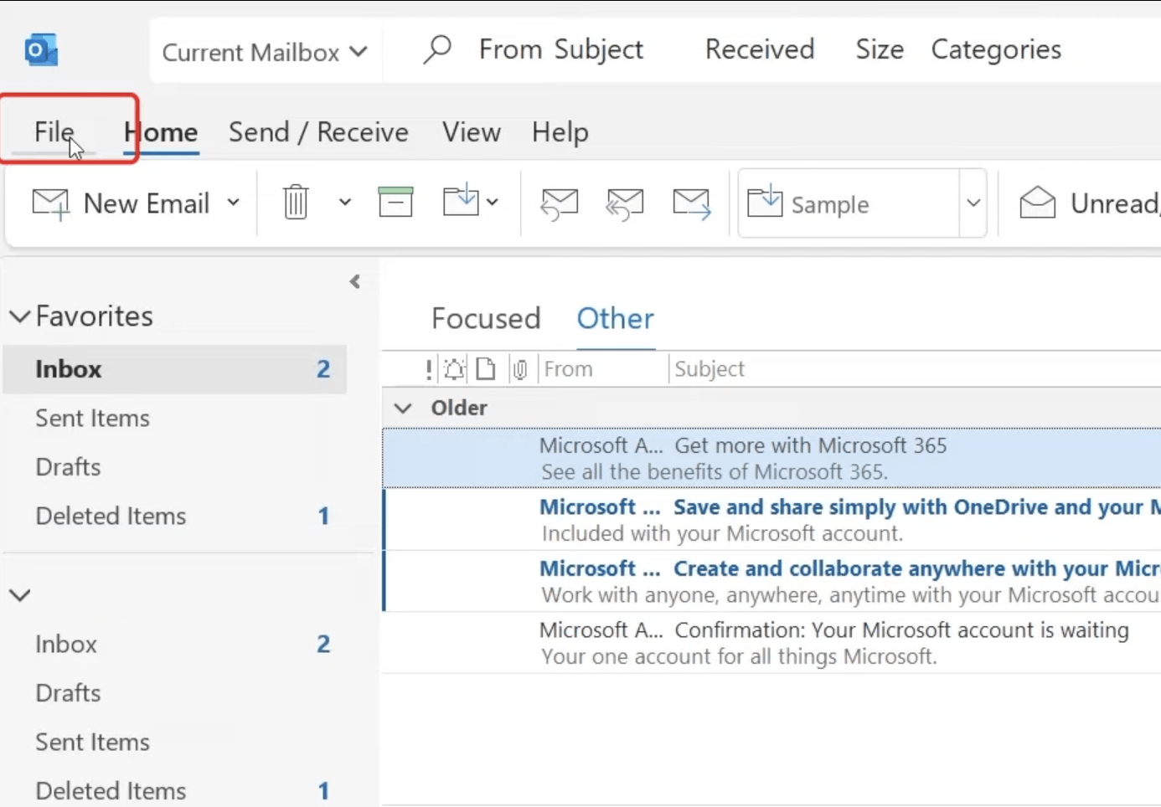Switch to the Home ribbon tab
The height and width of the screenshot is (807, 1161).
pos(161,131)
